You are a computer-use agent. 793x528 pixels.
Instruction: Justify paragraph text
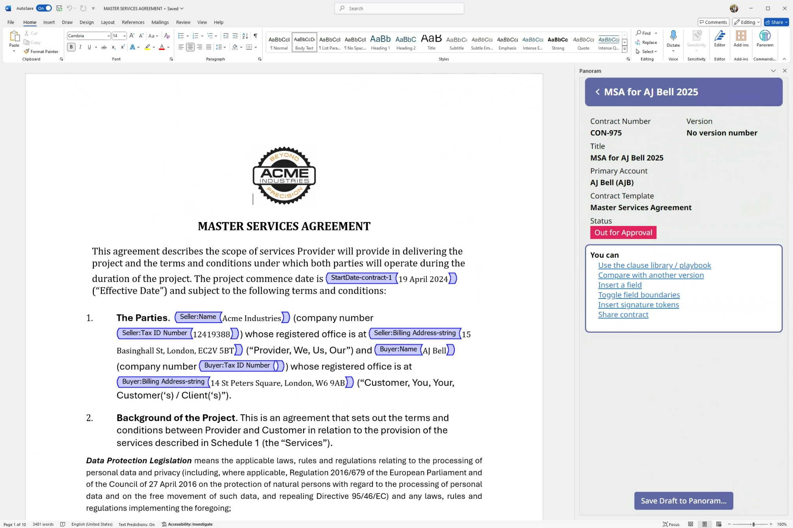pos(208,47)
